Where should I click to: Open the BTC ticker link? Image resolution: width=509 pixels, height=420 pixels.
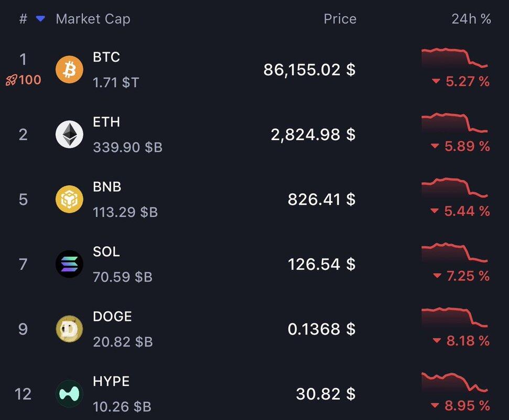click(x=106, y=57)
